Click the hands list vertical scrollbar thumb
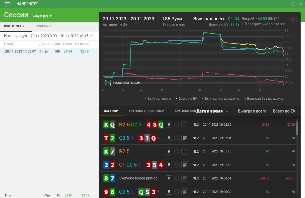305x198 pixels. [x=297, y=127]
